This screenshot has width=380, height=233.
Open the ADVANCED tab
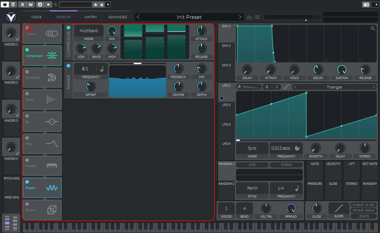click(117, 17)
